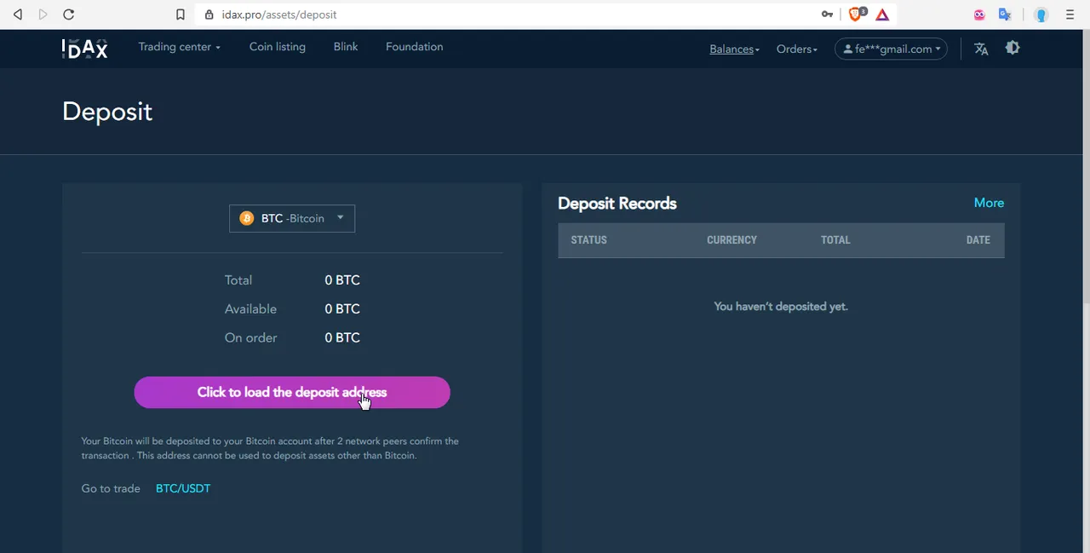Click Deposit Records heading
Screen dimensions: 1090x553
[x=617, y=203]
